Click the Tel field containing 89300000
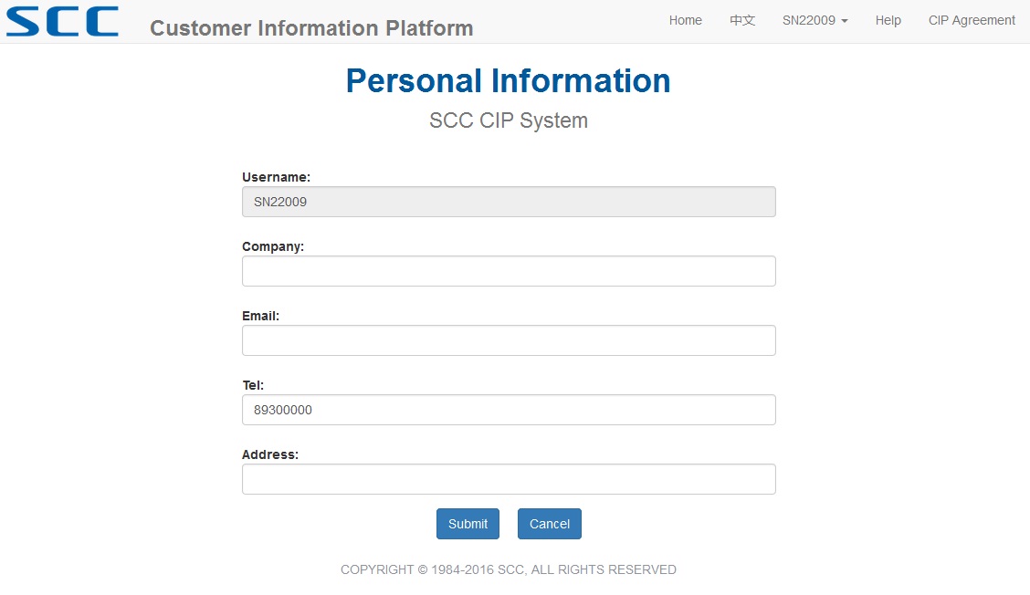This screenshot has height=595, width=1030. (509, 410)
